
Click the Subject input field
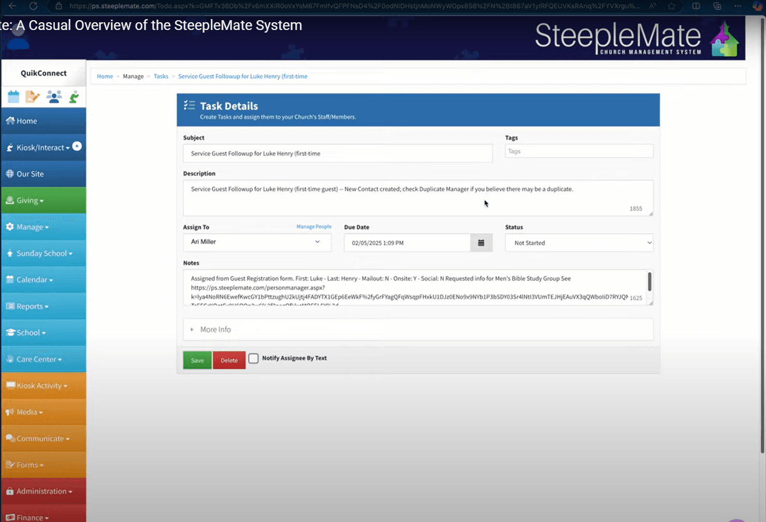338,153
